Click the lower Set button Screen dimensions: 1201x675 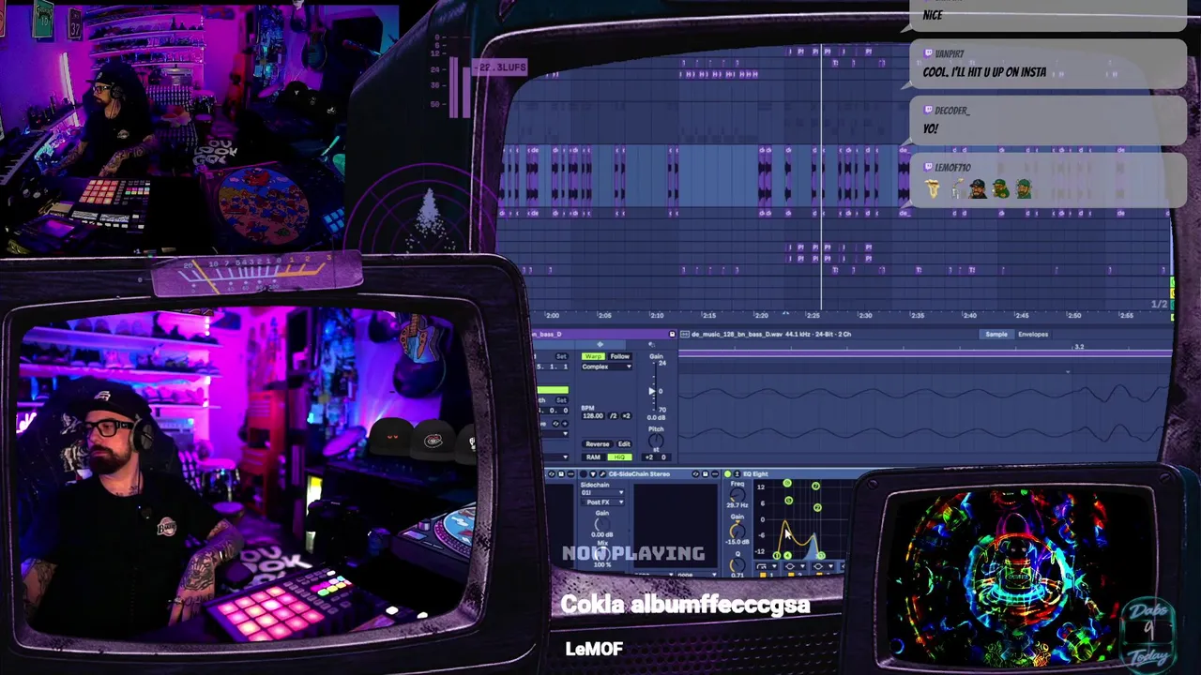click(x=561, y=400)
